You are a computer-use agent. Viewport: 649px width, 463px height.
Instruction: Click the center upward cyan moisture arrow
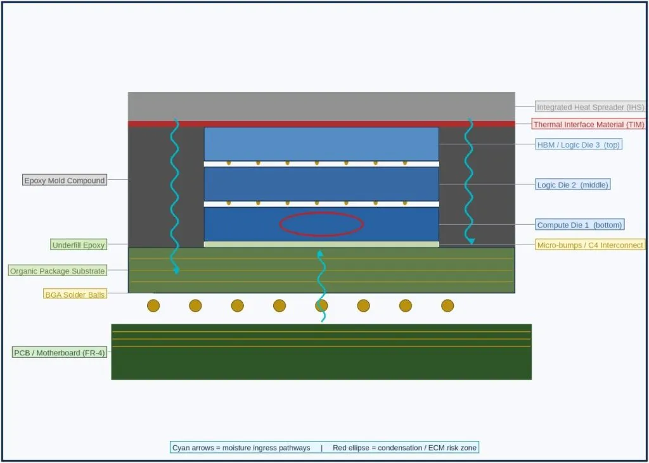click(x=321, y=286)
